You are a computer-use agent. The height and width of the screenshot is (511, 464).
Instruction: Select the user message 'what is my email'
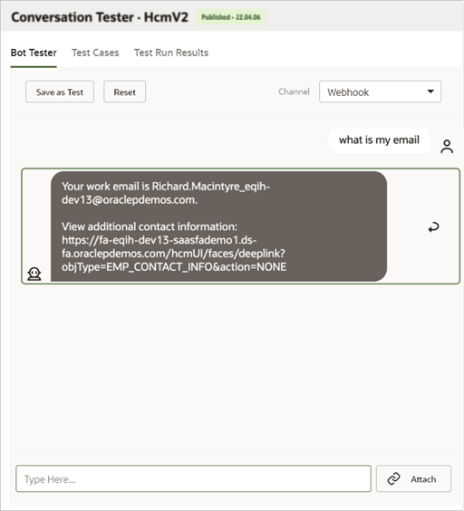pyautogui.click(x=379, y=140)
